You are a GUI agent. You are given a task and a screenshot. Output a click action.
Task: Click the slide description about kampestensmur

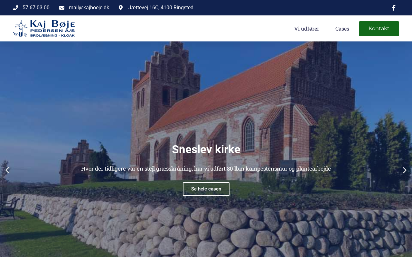(206, 169)
